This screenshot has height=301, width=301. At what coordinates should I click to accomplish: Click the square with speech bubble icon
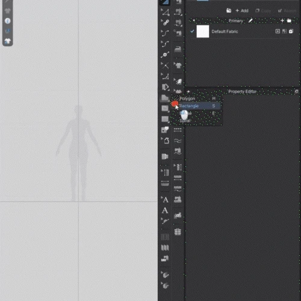pyautogui.click(x=165, y=129)
